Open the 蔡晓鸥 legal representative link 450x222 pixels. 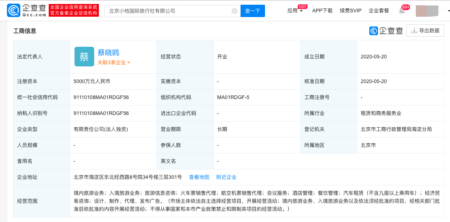tap(108, 53)
